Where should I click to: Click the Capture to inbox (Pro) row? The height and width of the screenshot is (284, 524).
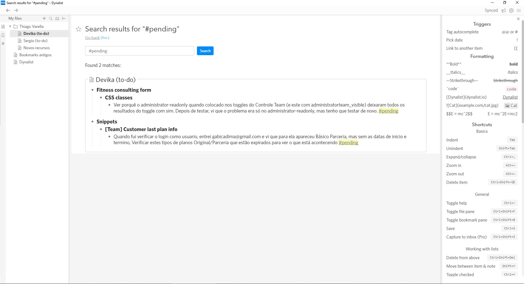tap(482, 237)
